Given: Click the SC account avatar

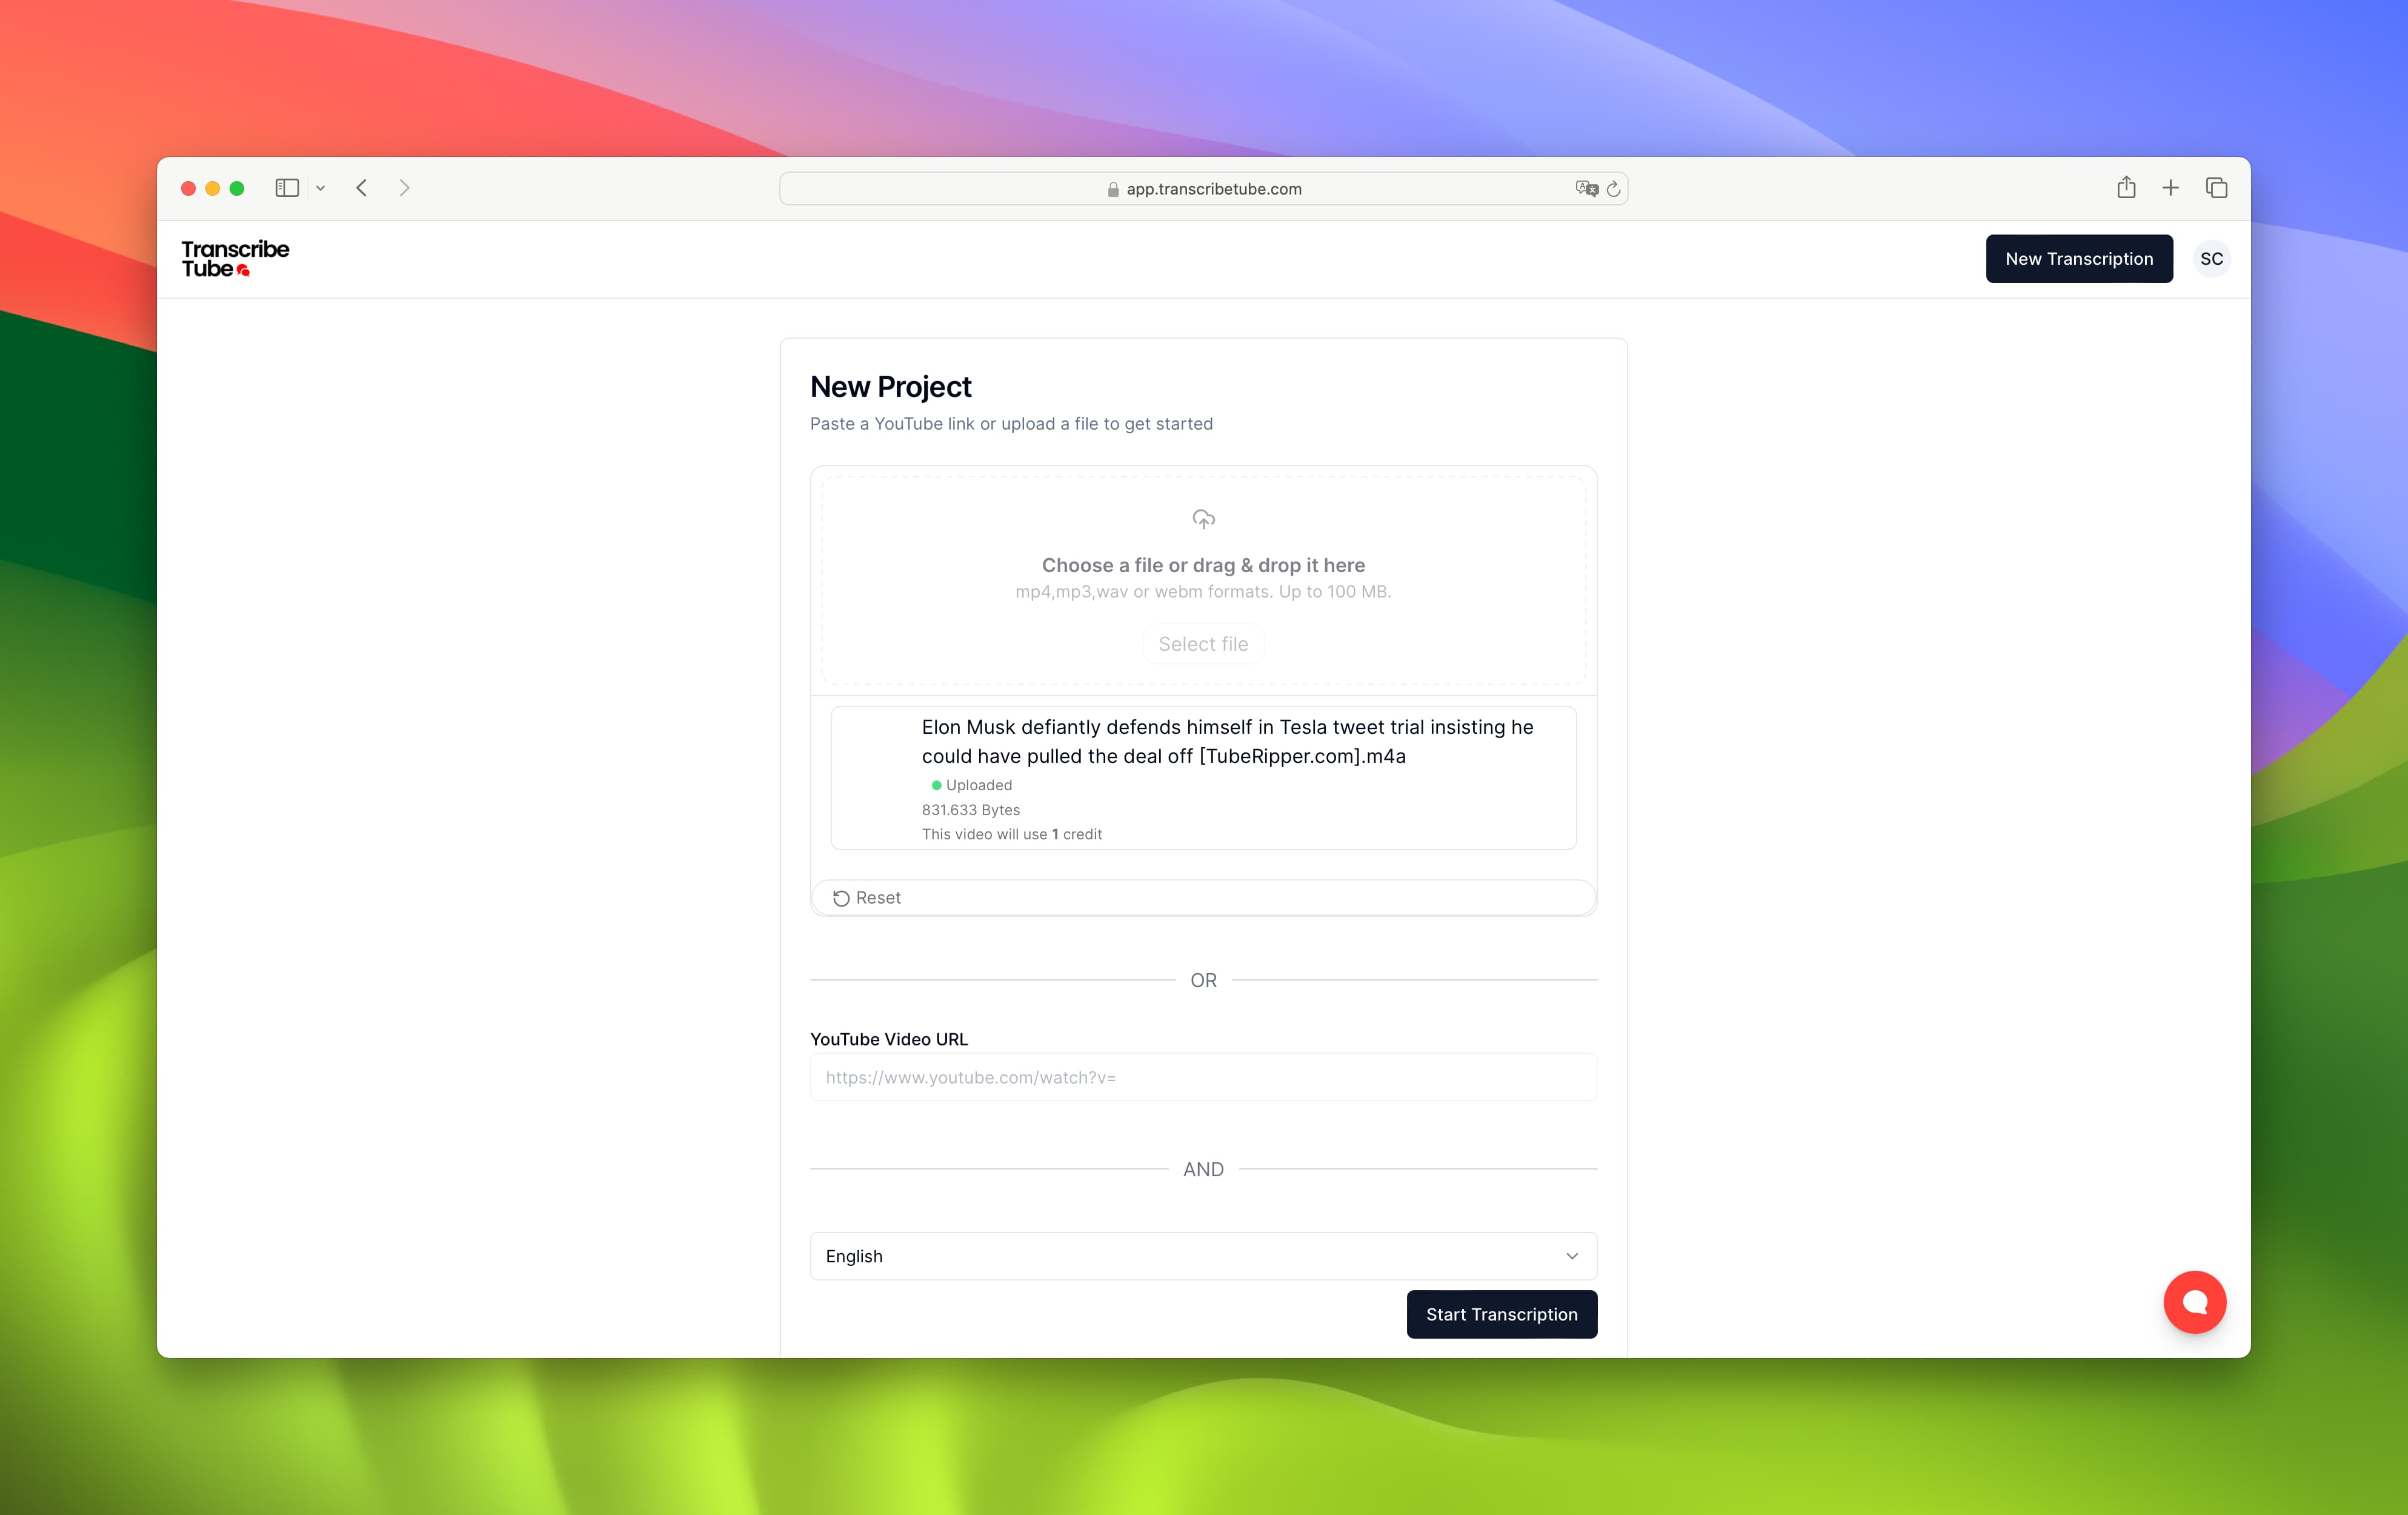Looking at the screenshot, I should (2211, 258).
